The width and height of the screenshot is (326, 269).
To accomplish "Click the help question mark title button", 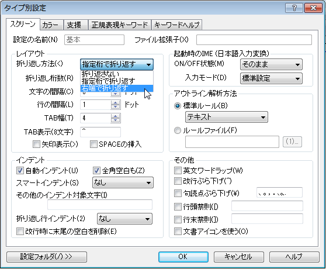I will point(294,8).
